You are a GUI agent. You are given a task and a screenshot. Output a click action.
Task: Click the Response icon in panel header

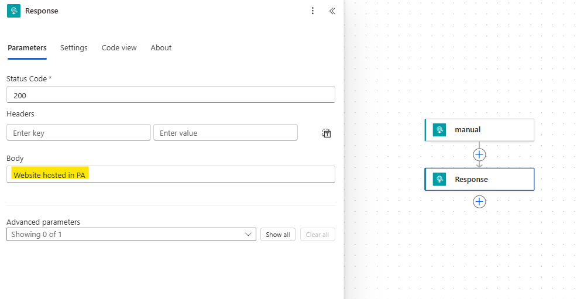(x=14, y=11)
